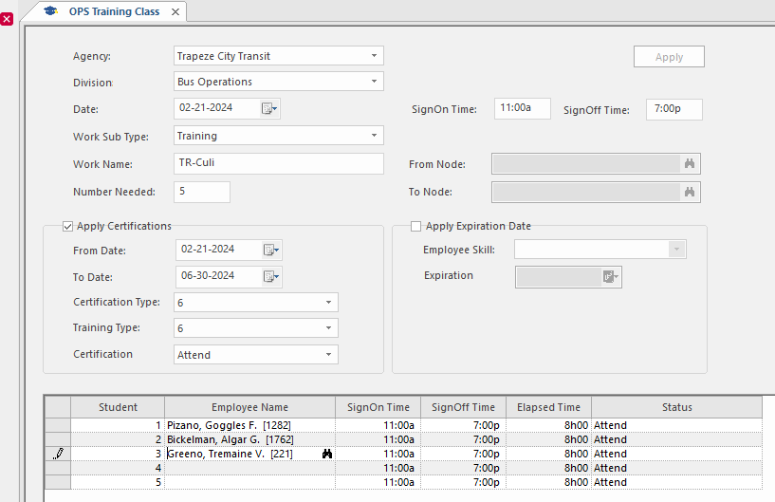This screenshot has height=502, width=775.
Task: Click the graduation cap icon on tab
Action: coord(50,10)
